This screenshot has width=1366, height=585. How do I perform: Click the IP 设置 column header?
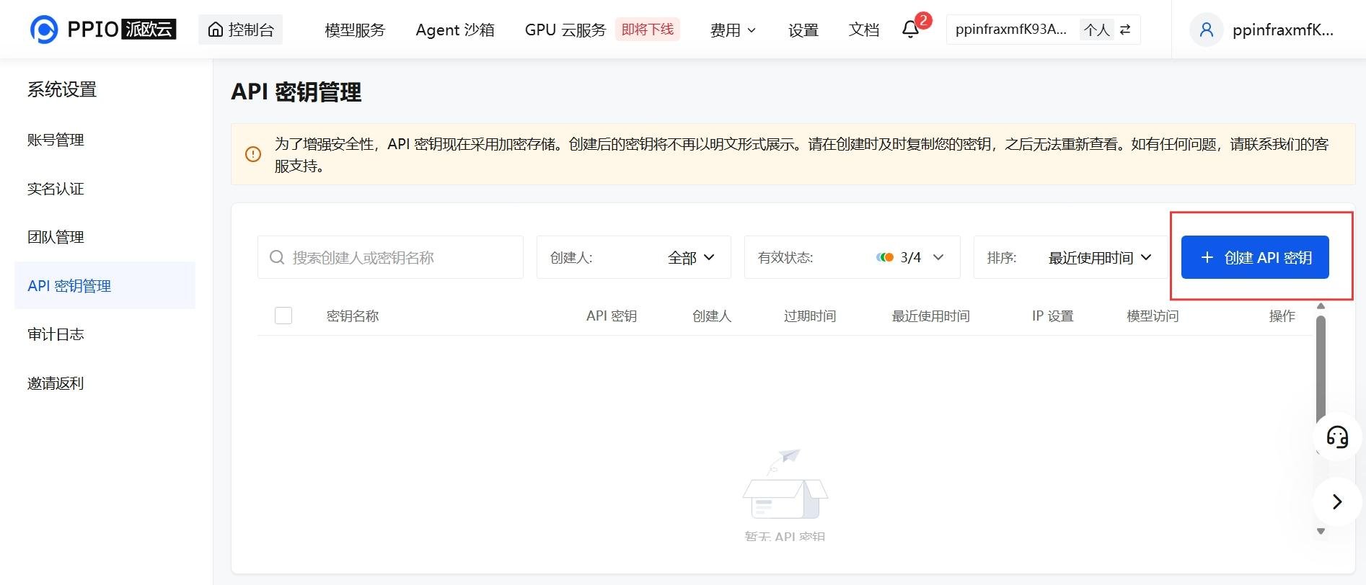[x=1053, y=316]
